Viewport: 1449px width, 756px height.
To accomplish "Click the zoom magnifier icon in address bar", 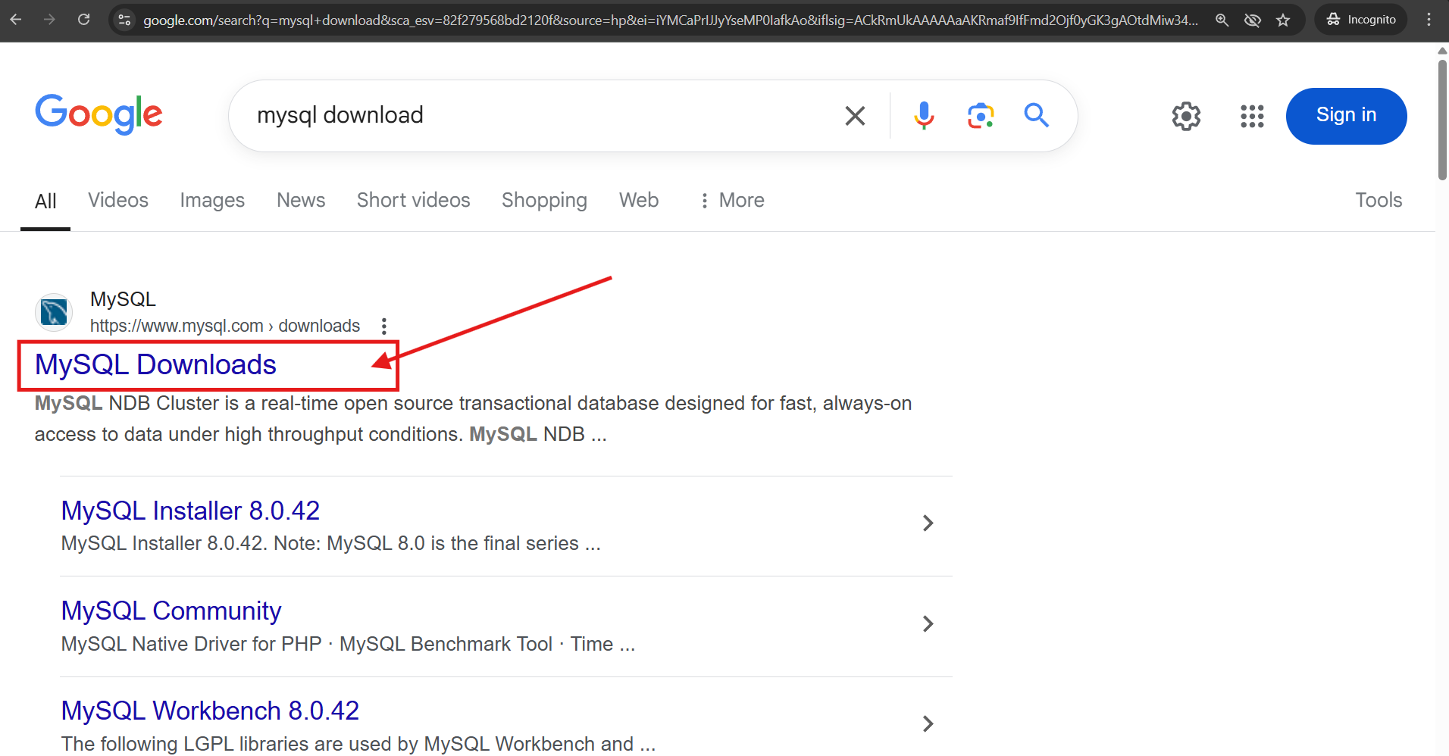I will tap(1222, 20).
